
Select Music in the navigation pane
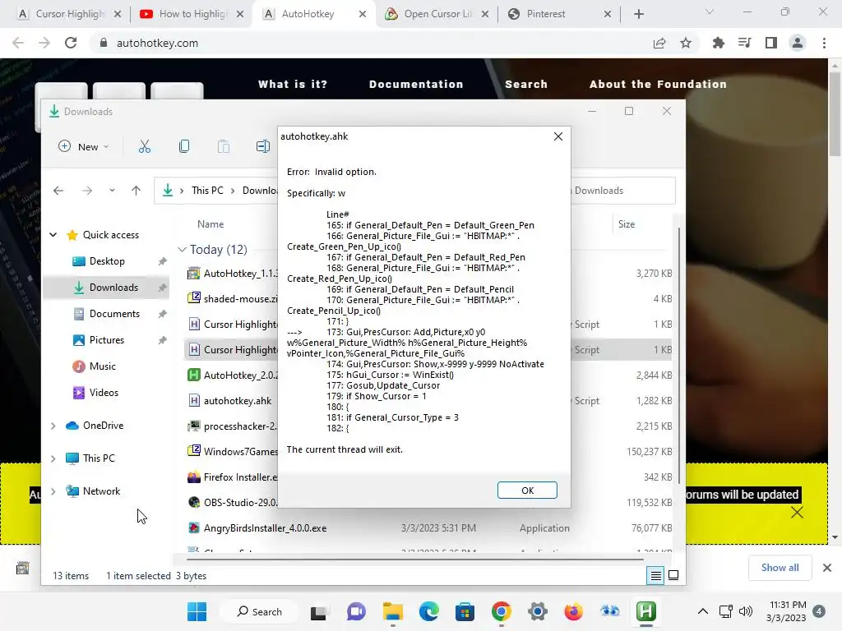(x=102, y=366)
